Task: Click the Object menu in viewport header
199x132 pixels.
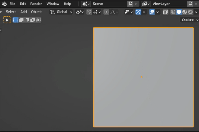Action: pos(36,12)
